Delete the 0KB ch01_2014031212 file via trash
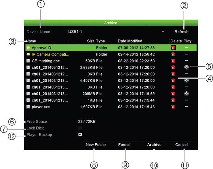213x169 pixels. [173, 74]
